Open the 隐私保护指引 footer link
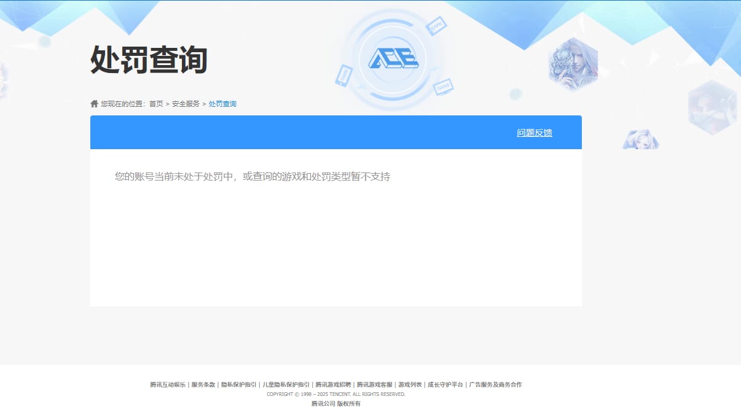 (x=239, y=385)
